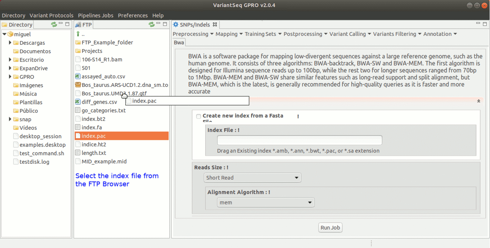
Task: Click the assayed_auto.csv file icon
Action: [78, 77]
